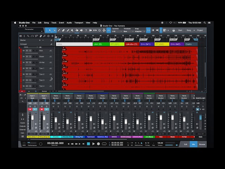Click the Record button in transport
The image size is (225, 169).
click(x=98, y=144)
